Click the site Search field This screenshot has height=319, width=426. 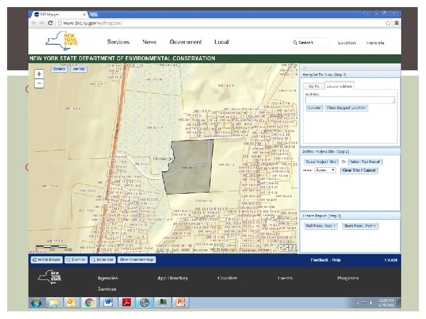pyautogui.click(x=311, y=43)
